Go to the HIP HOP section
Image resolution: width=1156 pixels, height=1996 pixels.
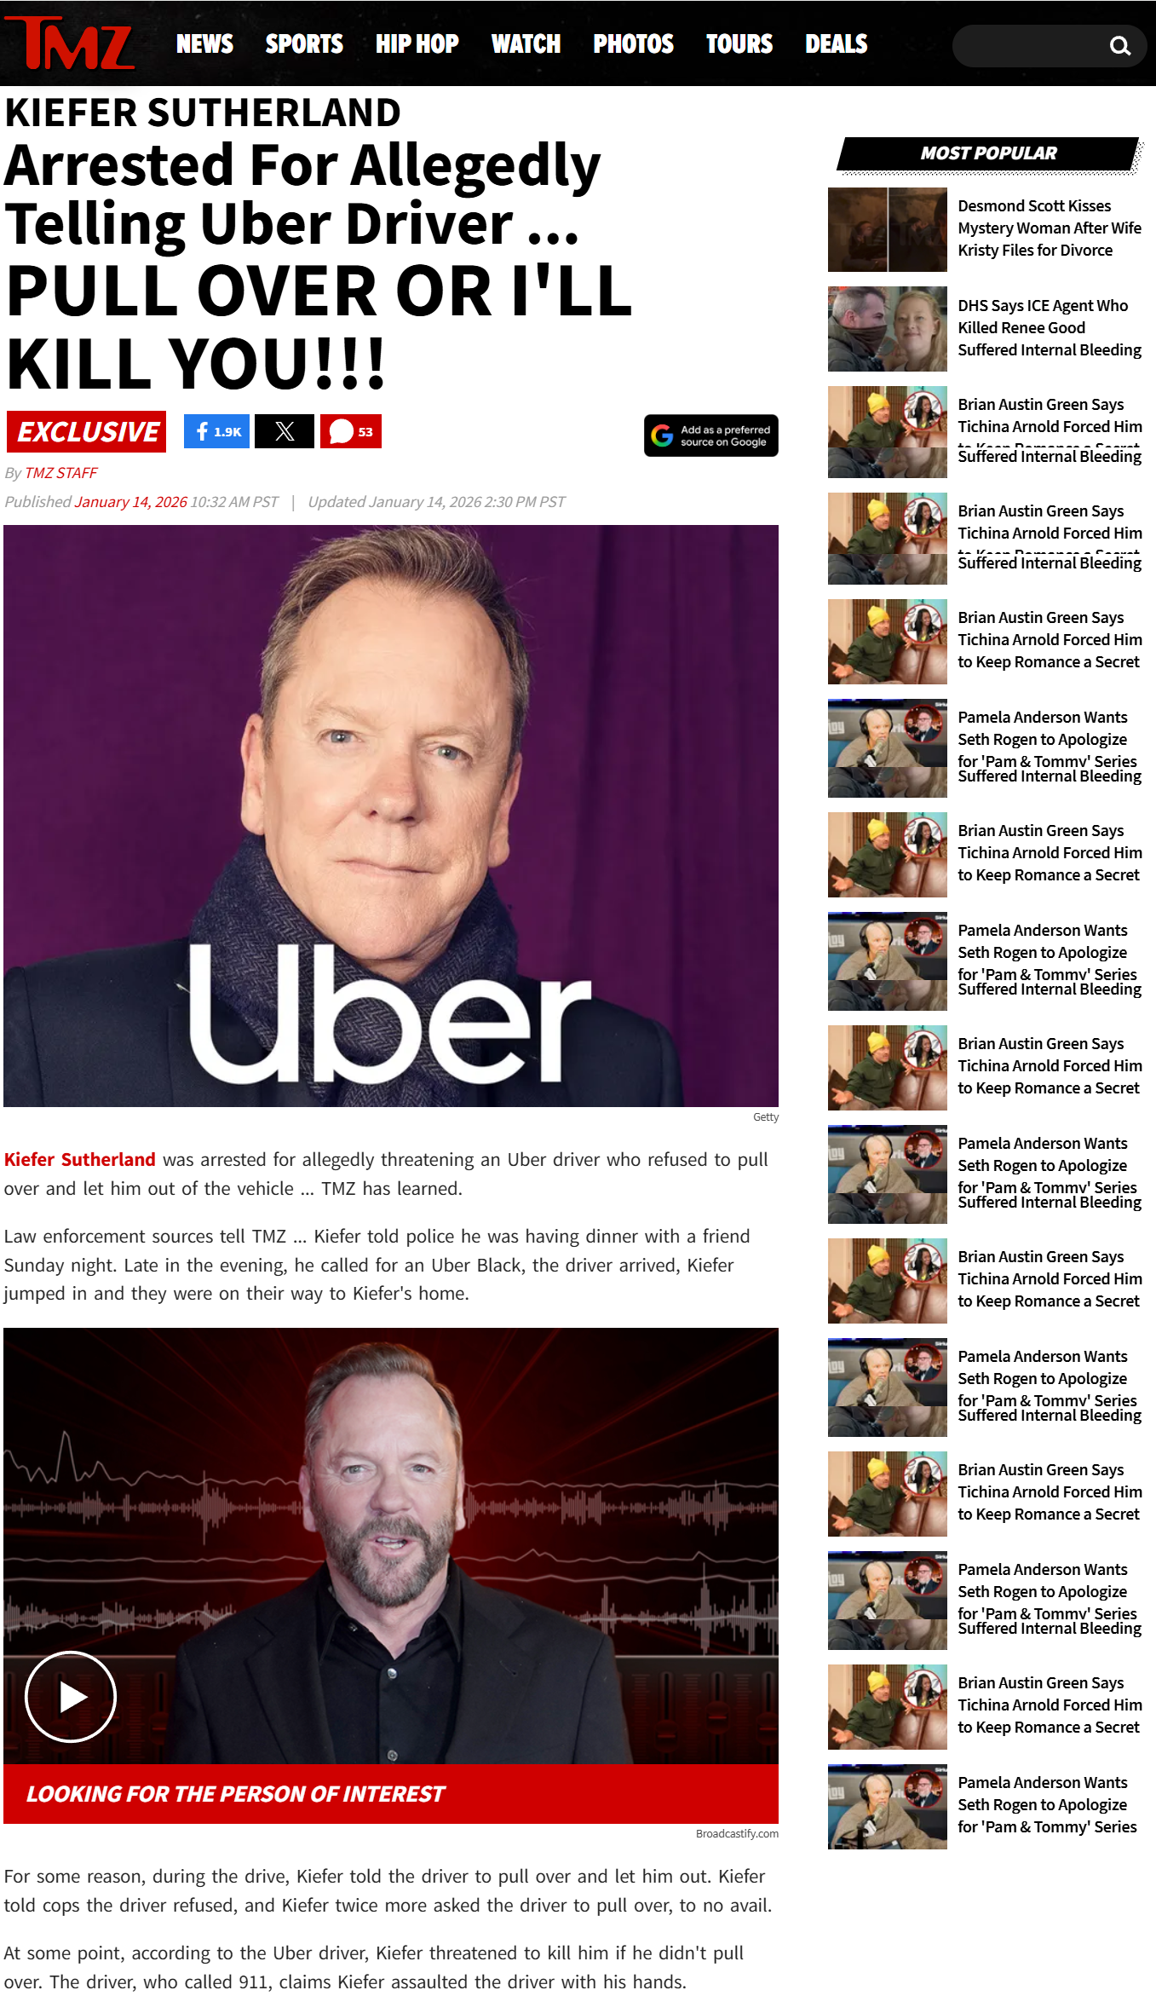tap(417, 43)
